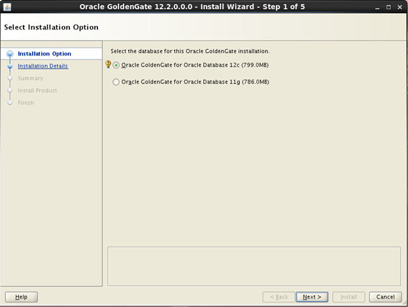Select Oracle Database 12c radio option
This screenshot has width=408, height=307.
point(116,65)
